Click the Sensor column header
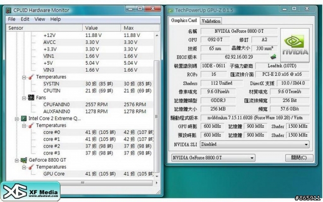 click(x=44, y=28)
